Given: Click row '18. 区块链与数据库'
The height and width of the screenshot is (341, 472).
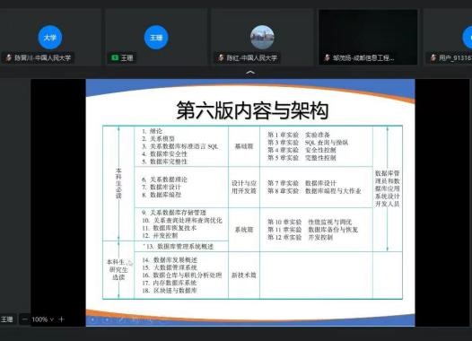Looking at the screenshot, I should tap(170, 291).
